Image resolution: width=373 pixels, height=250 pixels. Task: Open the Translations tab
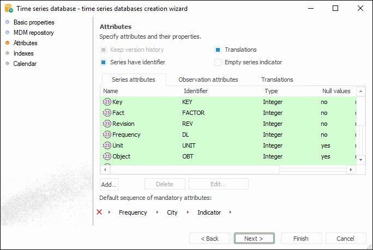[x=277, y=80]
